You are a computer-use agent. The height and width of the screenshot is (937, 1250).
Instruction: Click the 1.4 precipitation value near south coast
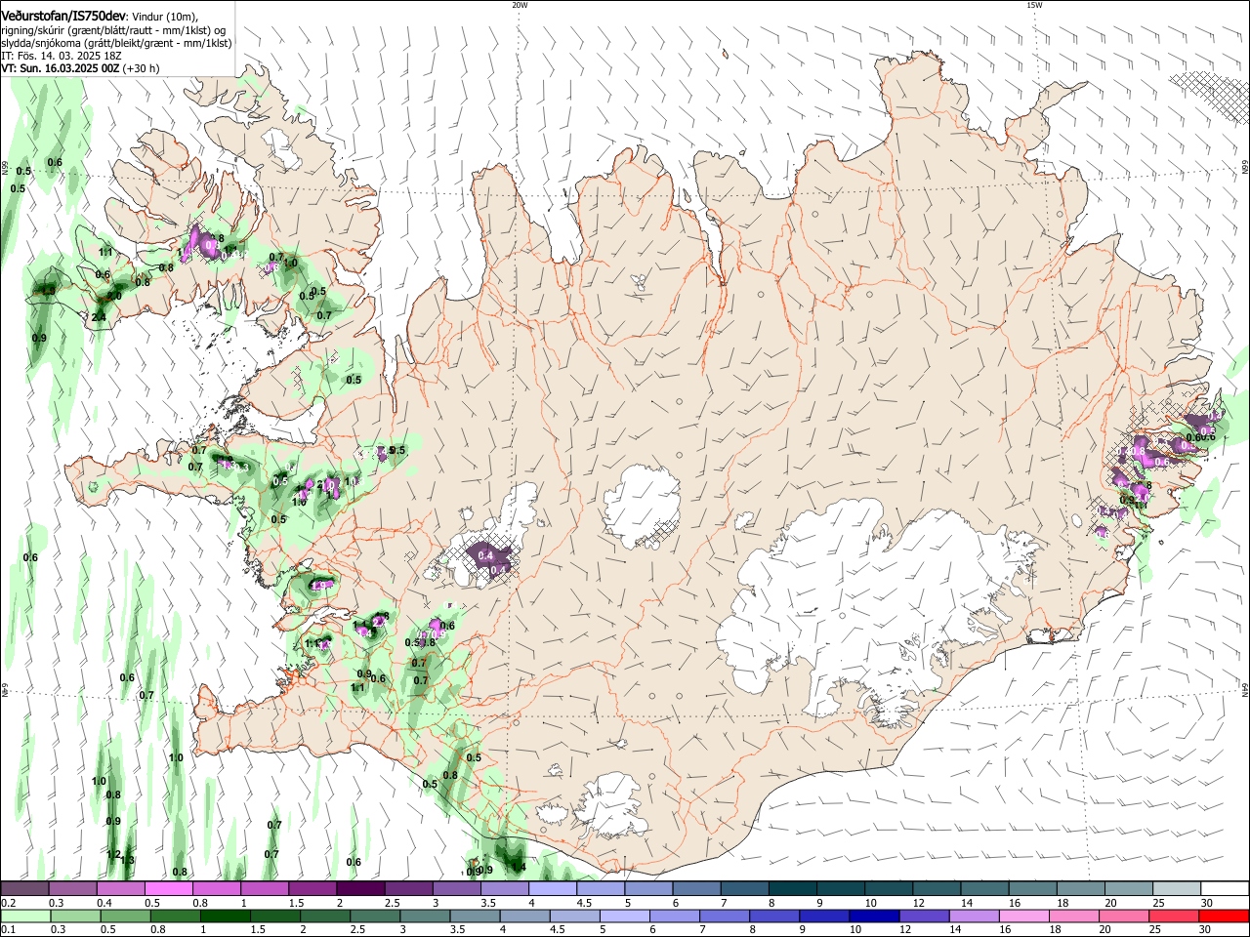520,867
